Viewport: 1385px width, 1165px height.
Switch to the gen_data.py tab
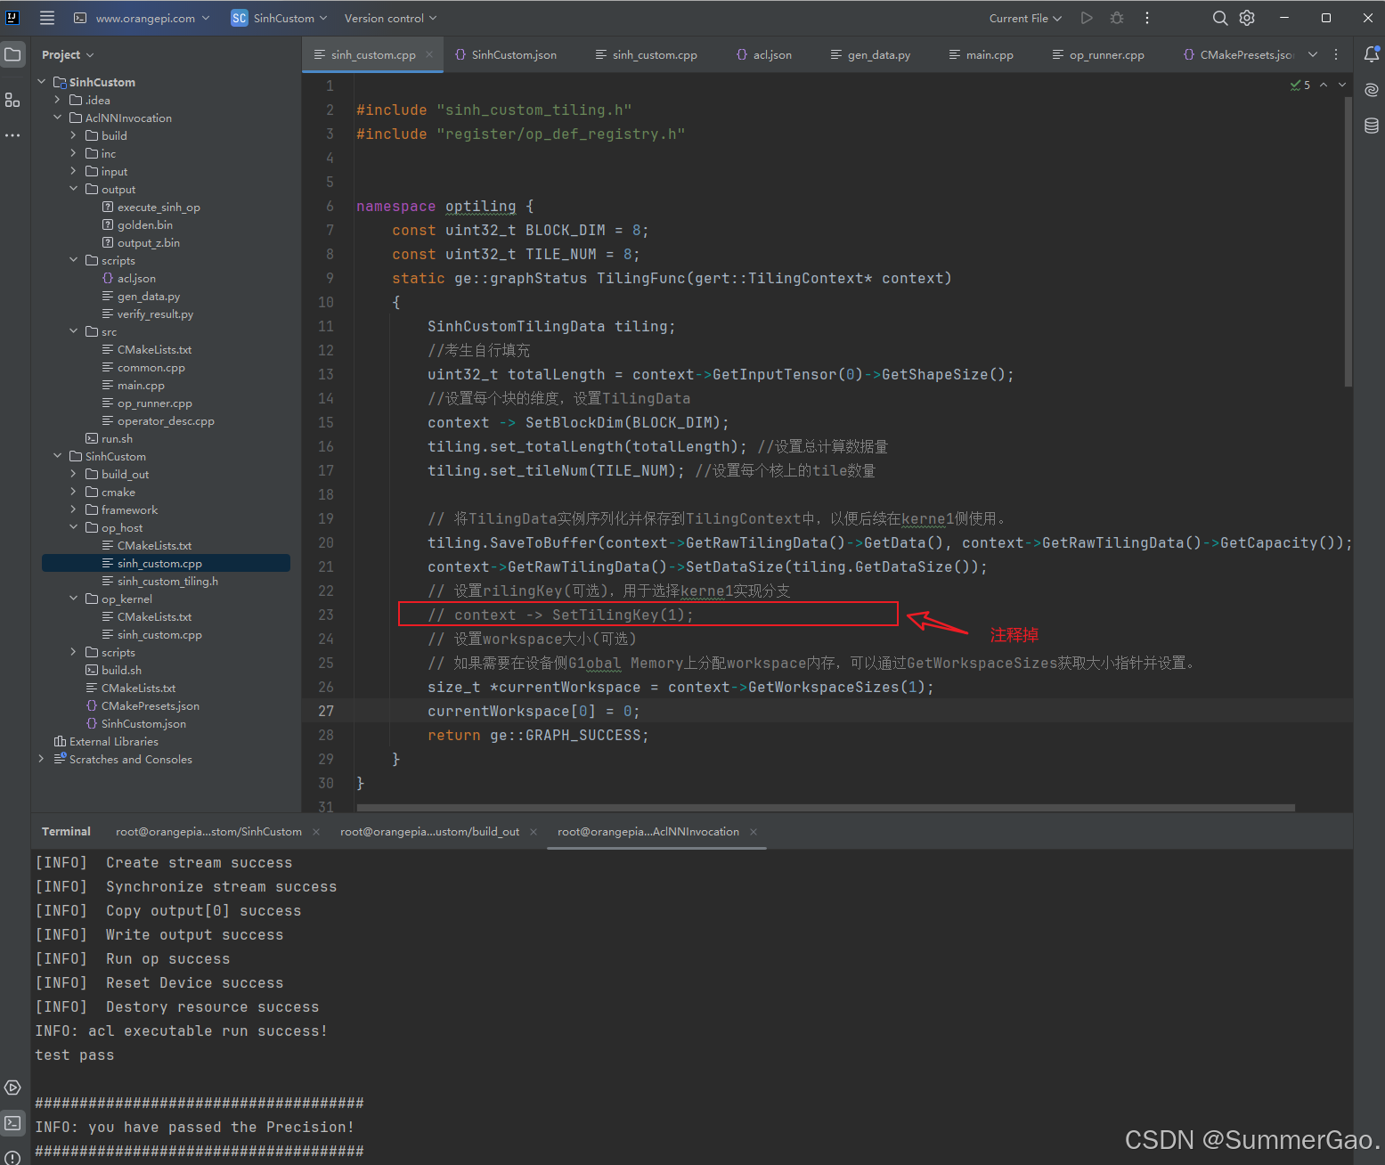coord(876,54)
